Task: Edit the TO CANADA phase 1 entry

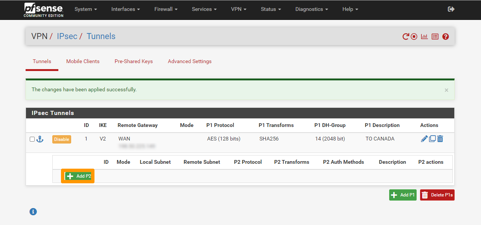Action: click(x=424, y=139)
